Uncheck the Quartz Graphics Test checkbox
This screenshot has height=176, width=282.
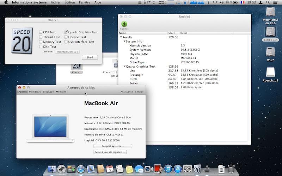[x=66, y=32]
